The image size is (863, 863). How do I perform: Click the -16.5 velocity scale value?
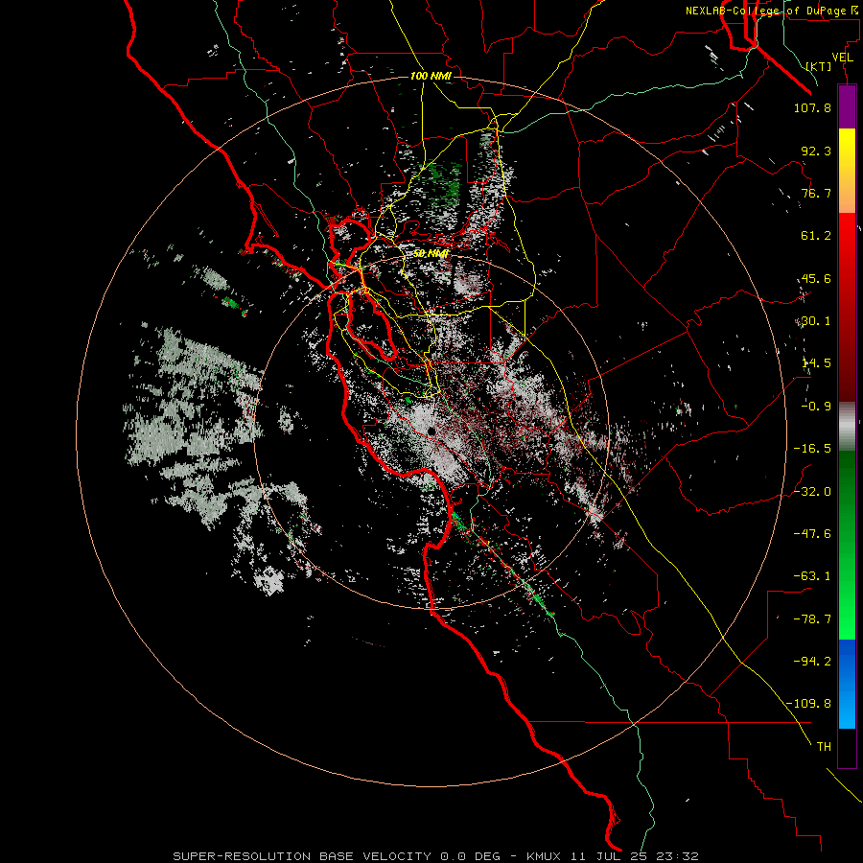click(x=812, y=449)
